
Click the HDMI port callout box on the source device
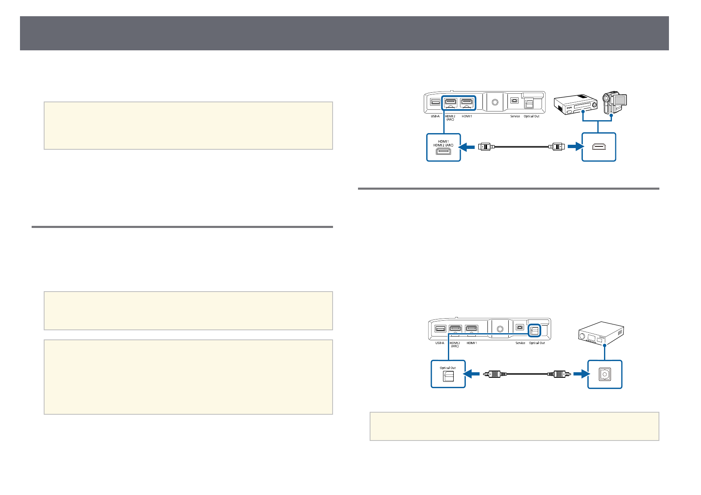point(599,147)
